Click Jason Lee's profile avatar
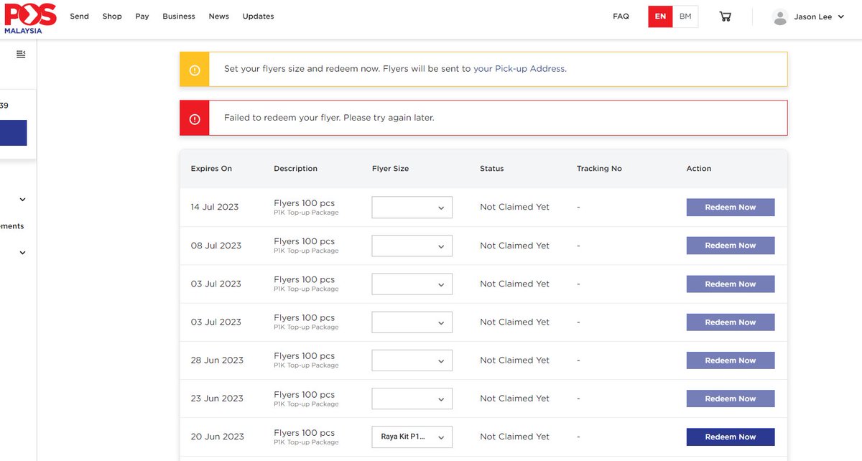862x461 pixels. [780, 17]
